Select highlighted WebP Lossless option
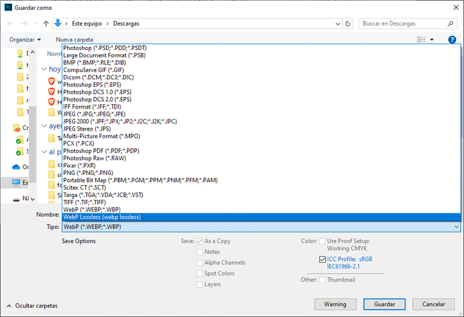Image resolution: width=464 pixels, height=317 pixels. click(x=261, y=217)
